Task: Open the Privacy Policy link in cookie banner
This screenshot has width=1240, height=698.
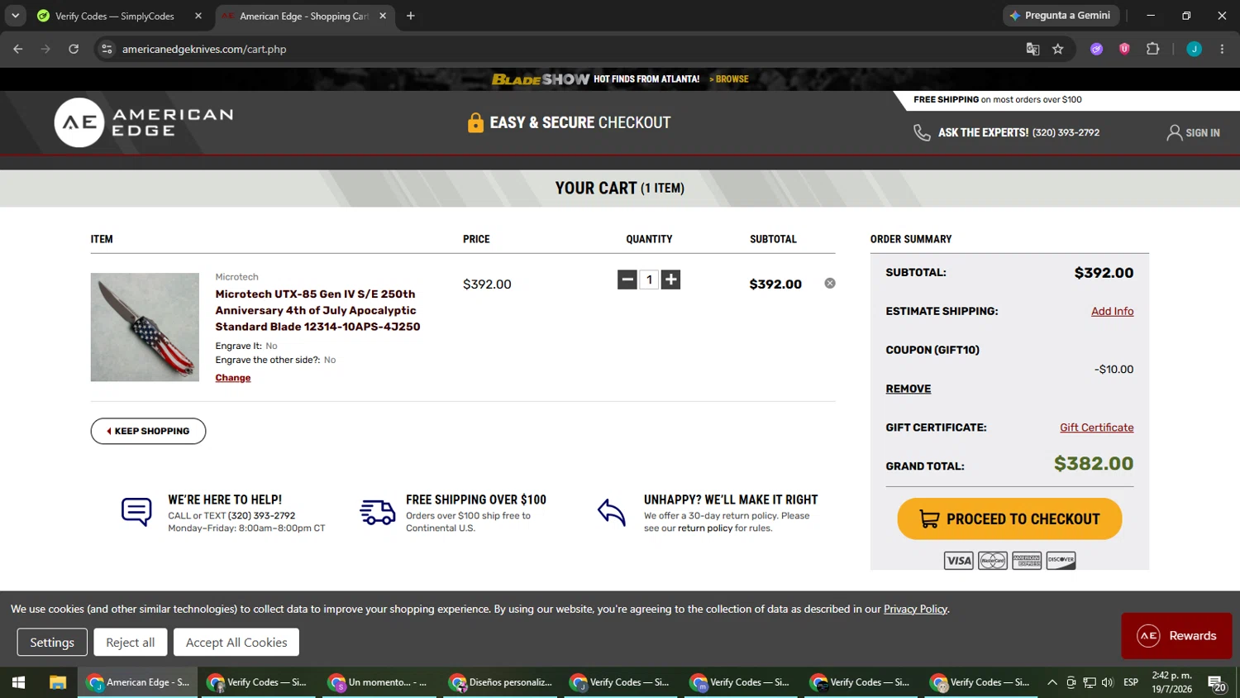Action: pos(915,609)
